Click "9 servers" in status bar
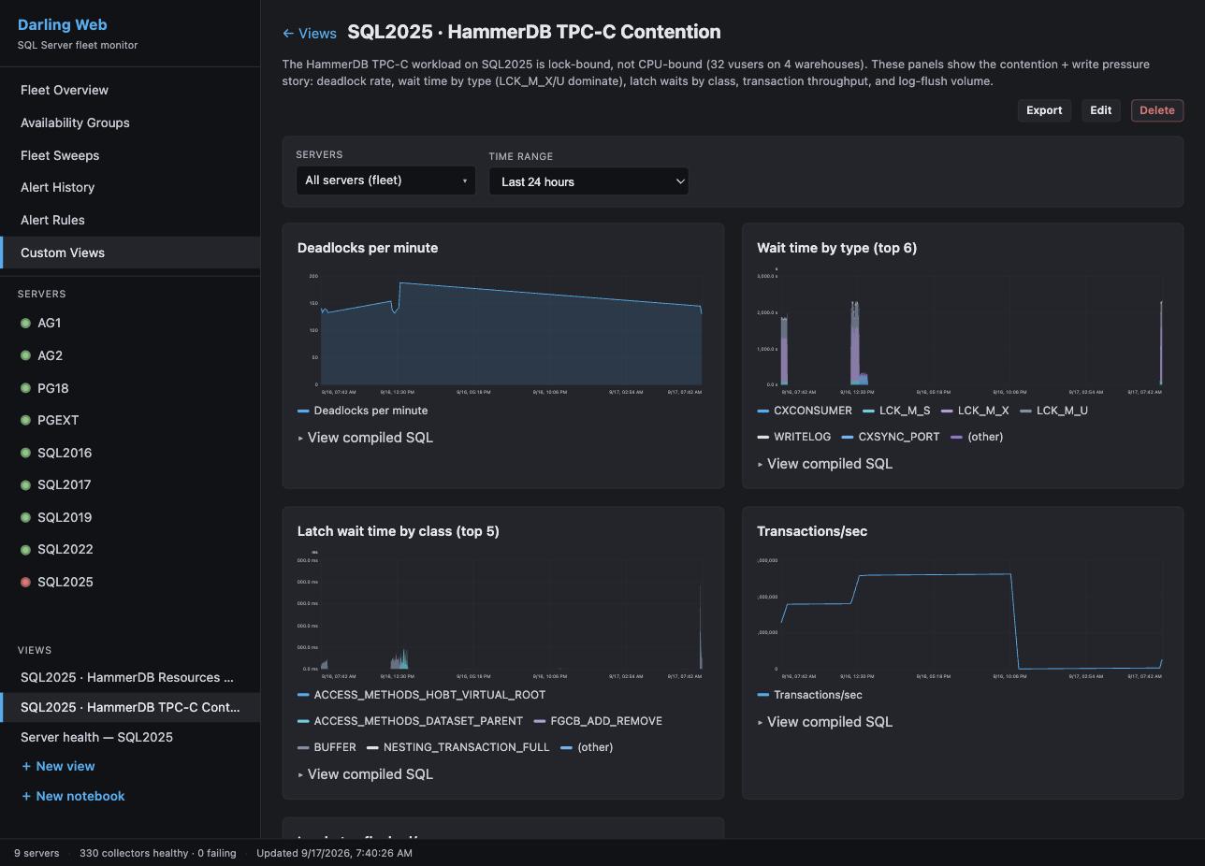Screen dimensions: 1205x866 [36, 853]
